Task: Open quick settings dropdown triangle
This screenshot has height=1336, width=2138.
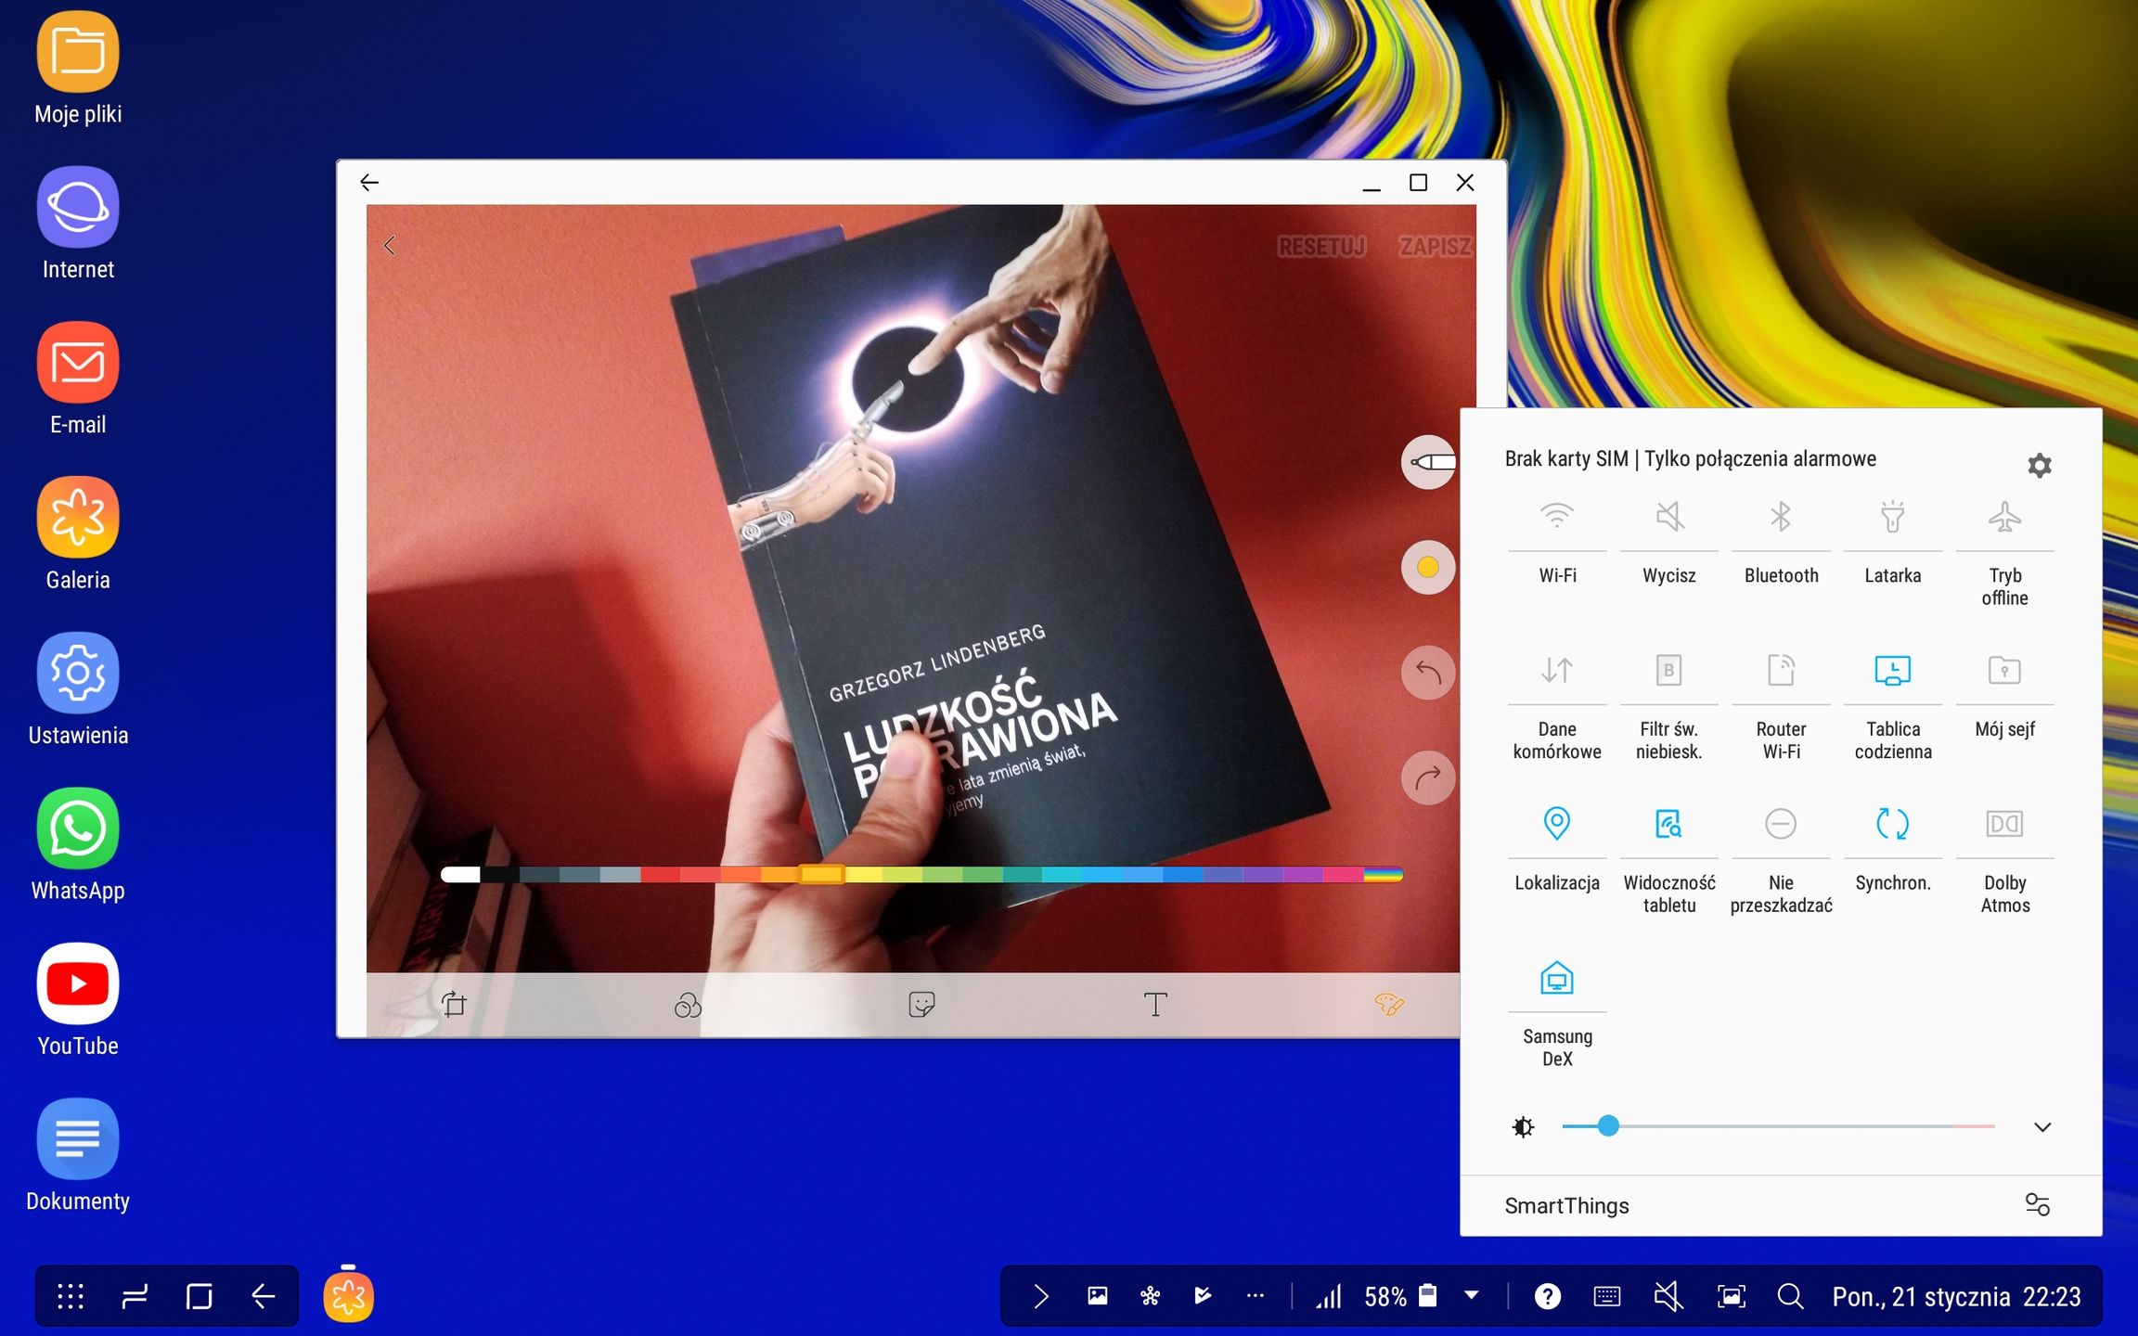Action: pyautogui.click(x=1472, y=1295)
